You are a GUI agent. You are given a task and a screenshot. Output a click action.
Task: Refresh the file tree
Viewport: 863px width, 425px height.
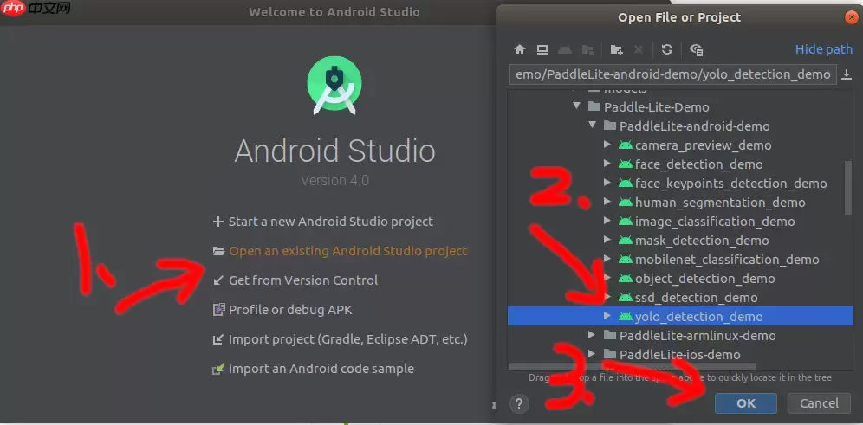[x=666, y=49]
